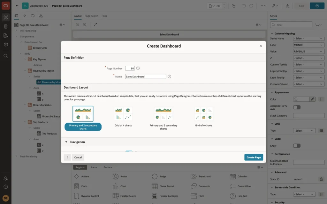Go back using the top-left arrow

17,6
